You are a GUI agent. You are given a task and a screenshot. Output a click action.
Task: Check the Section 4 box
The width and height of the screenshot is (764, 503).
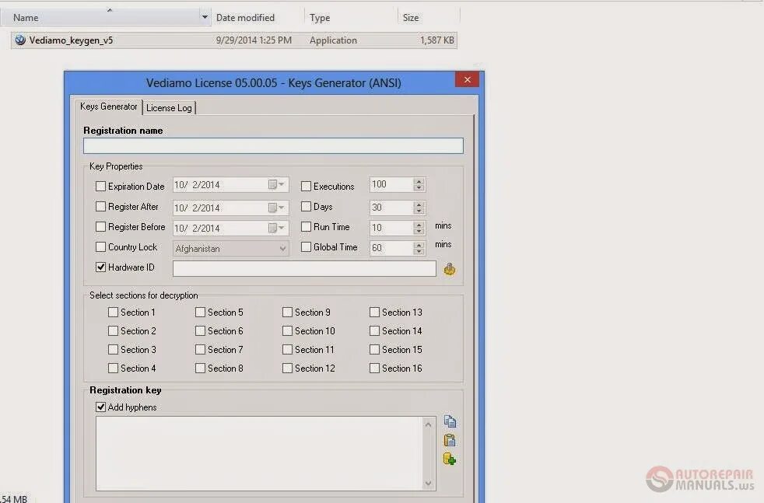click(x=113, y=368)
